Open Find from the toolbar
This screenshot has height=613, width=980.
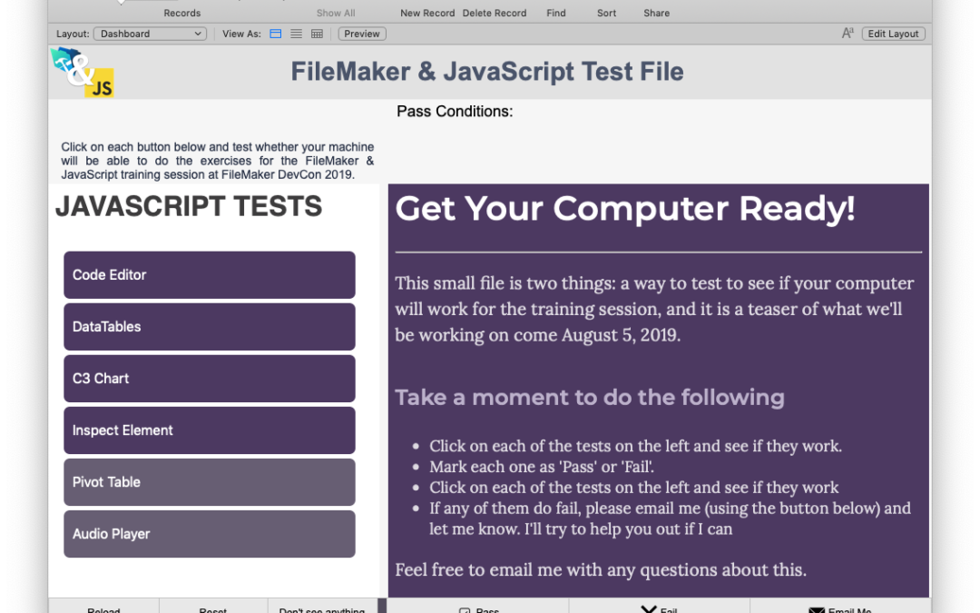[x=555, y=13]
